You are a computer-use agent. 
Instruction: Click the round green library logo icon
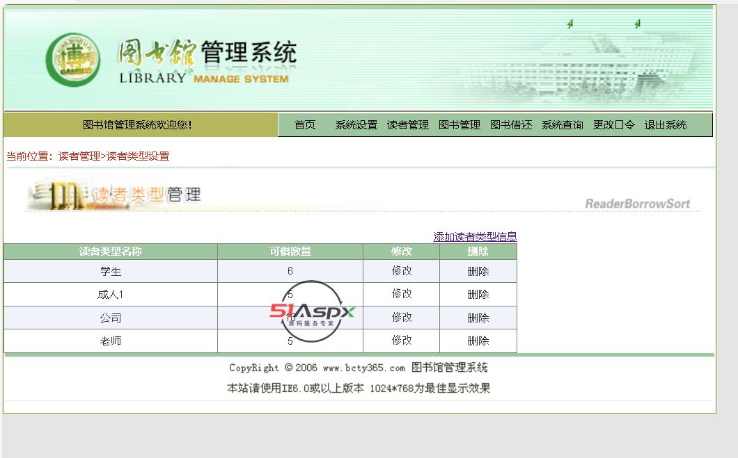coord(73,60)
